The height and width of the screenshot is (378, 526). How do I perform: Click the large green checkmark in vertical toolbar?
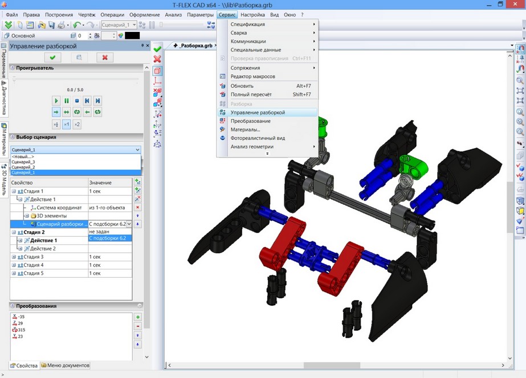[x=157, y=50]
